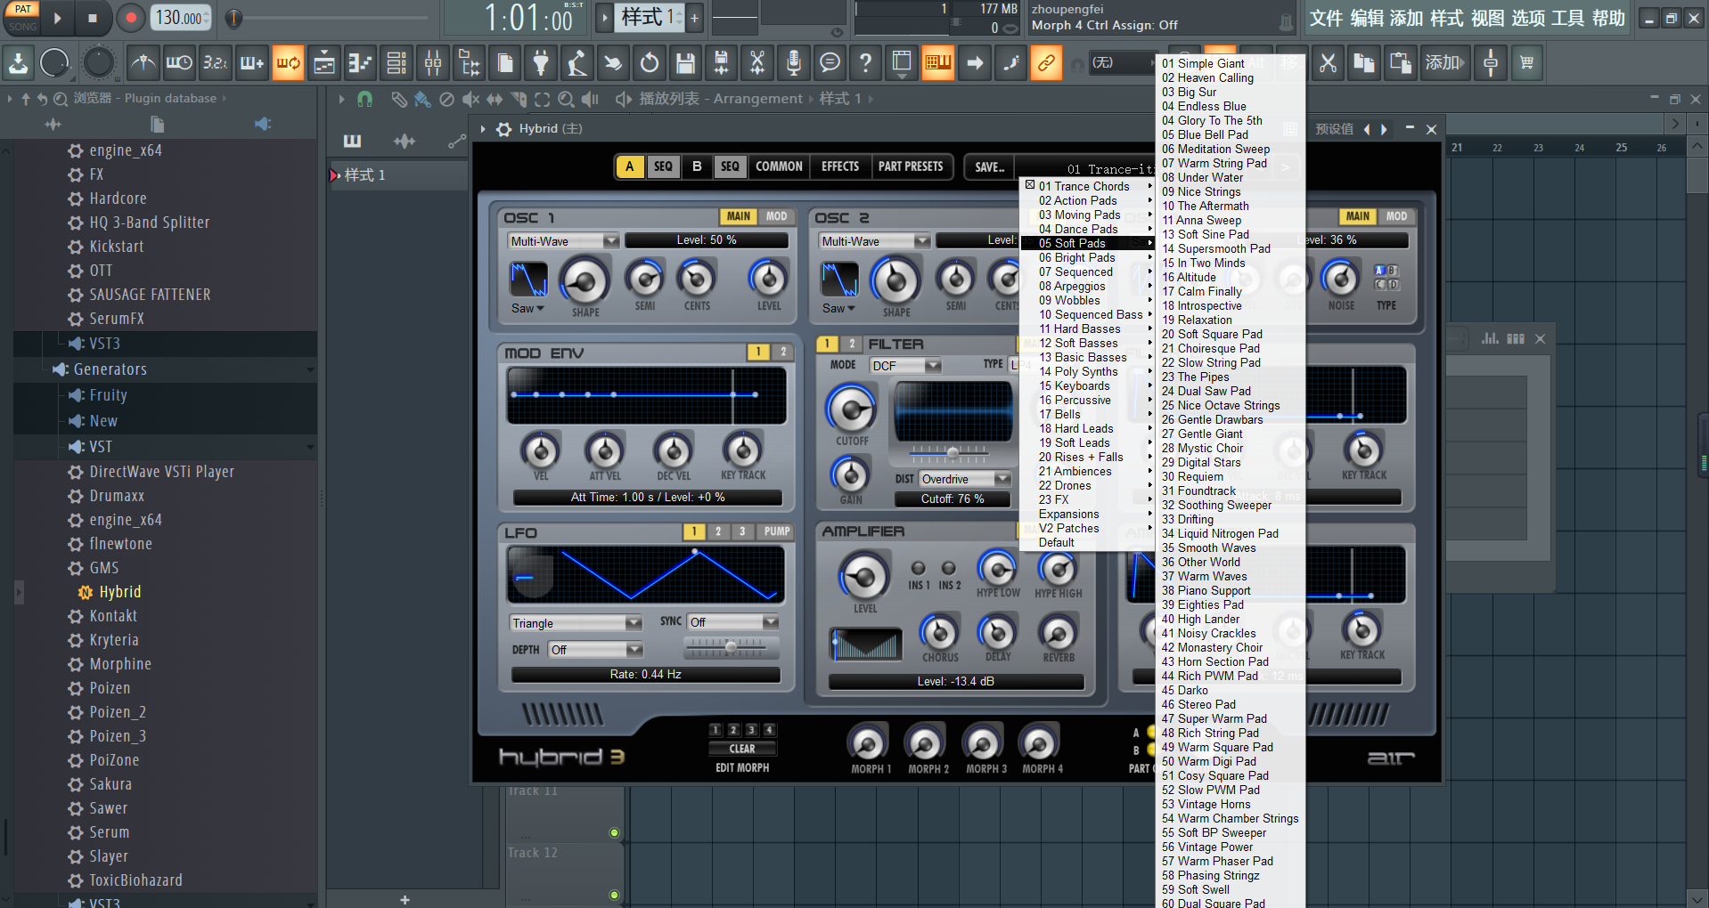Click the speech bubble icon in toolbar
Image resolution: width=1709 pixels, height=908 pixels.
(x=830, y=62)
